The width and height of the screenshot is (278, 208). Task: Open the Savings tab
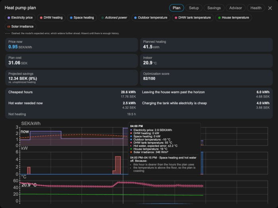[x=214, y=8]
